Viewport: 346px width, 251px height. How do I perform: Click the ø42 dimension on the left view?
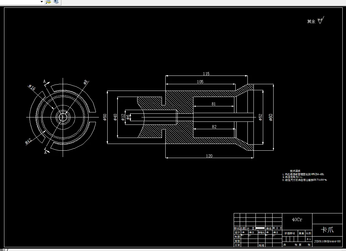29,141
